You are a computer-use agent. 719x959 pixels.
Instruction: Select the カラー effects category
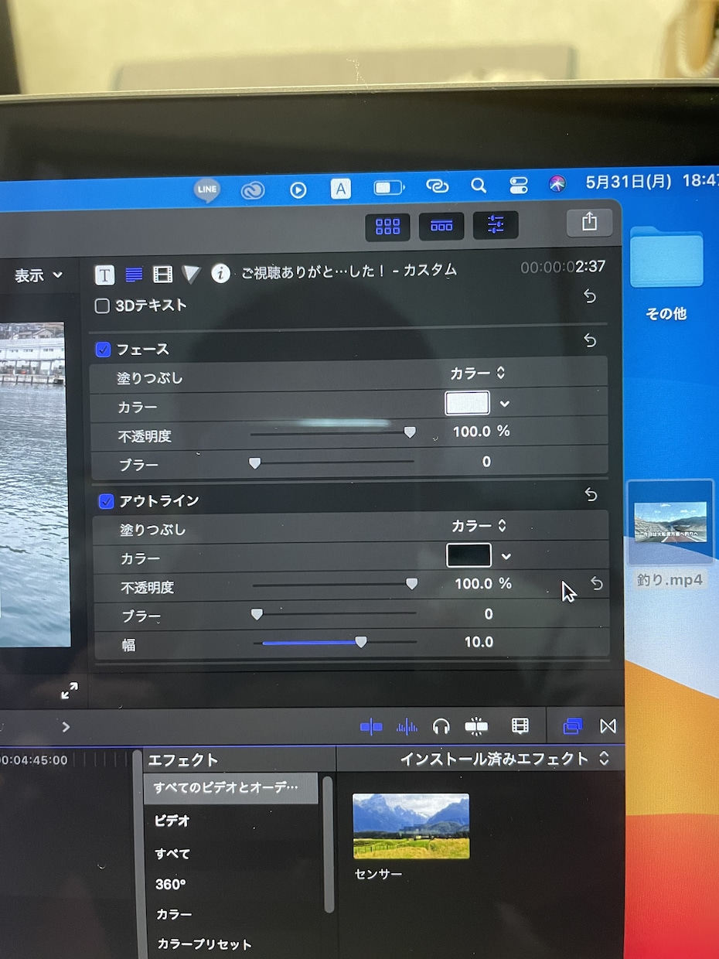[174, 914]
